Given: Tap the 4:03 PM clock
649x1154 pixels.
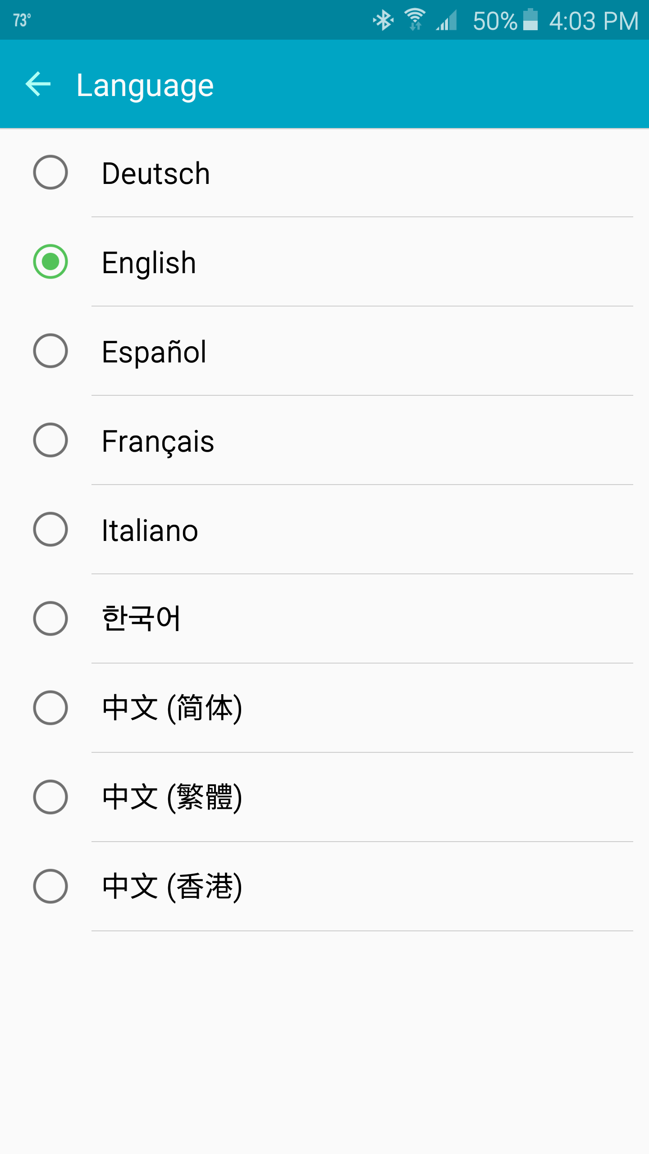Looking at the screenshot, I should pos(594,21).
